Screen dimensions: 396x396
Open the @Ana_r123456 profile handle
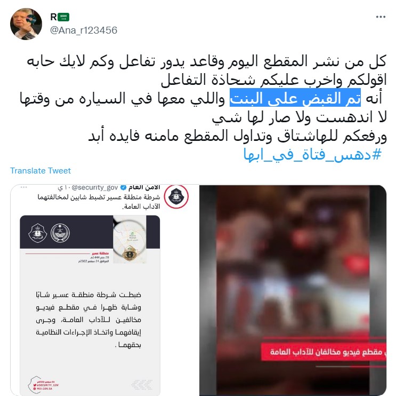(x=84, y=30)
